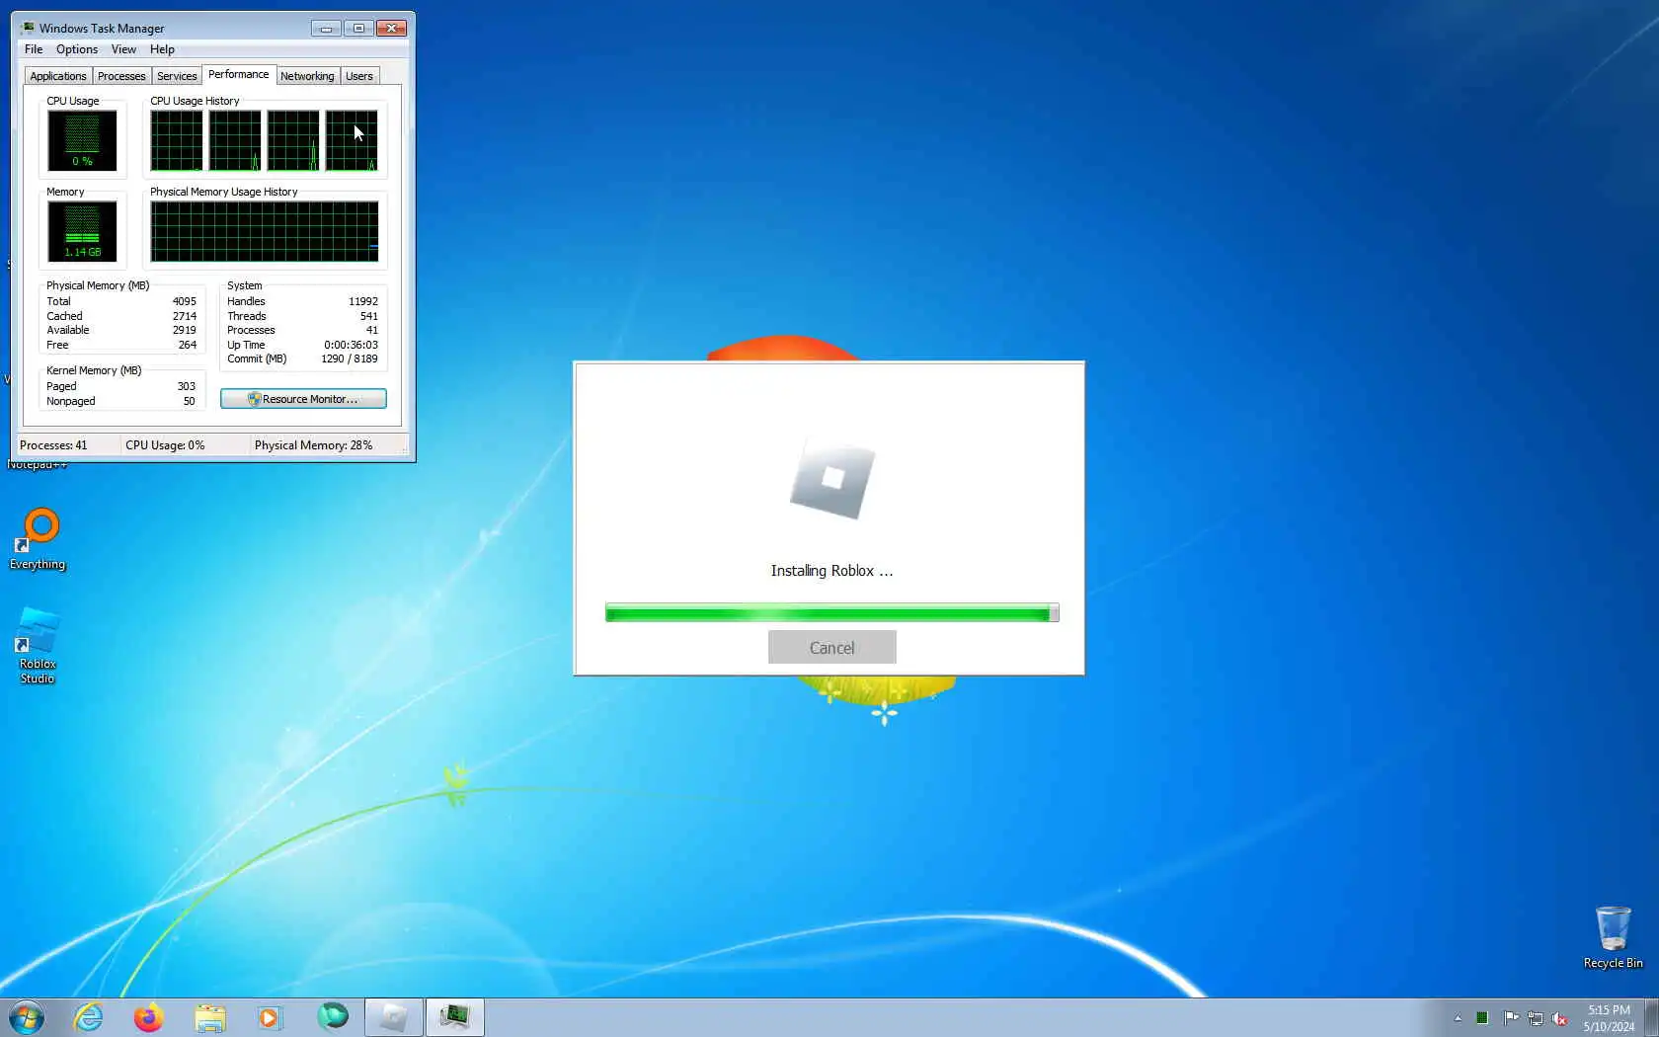Switch to the Users tab
1659x1037 pixels.
pyautogui.click(x=359, y=76)
